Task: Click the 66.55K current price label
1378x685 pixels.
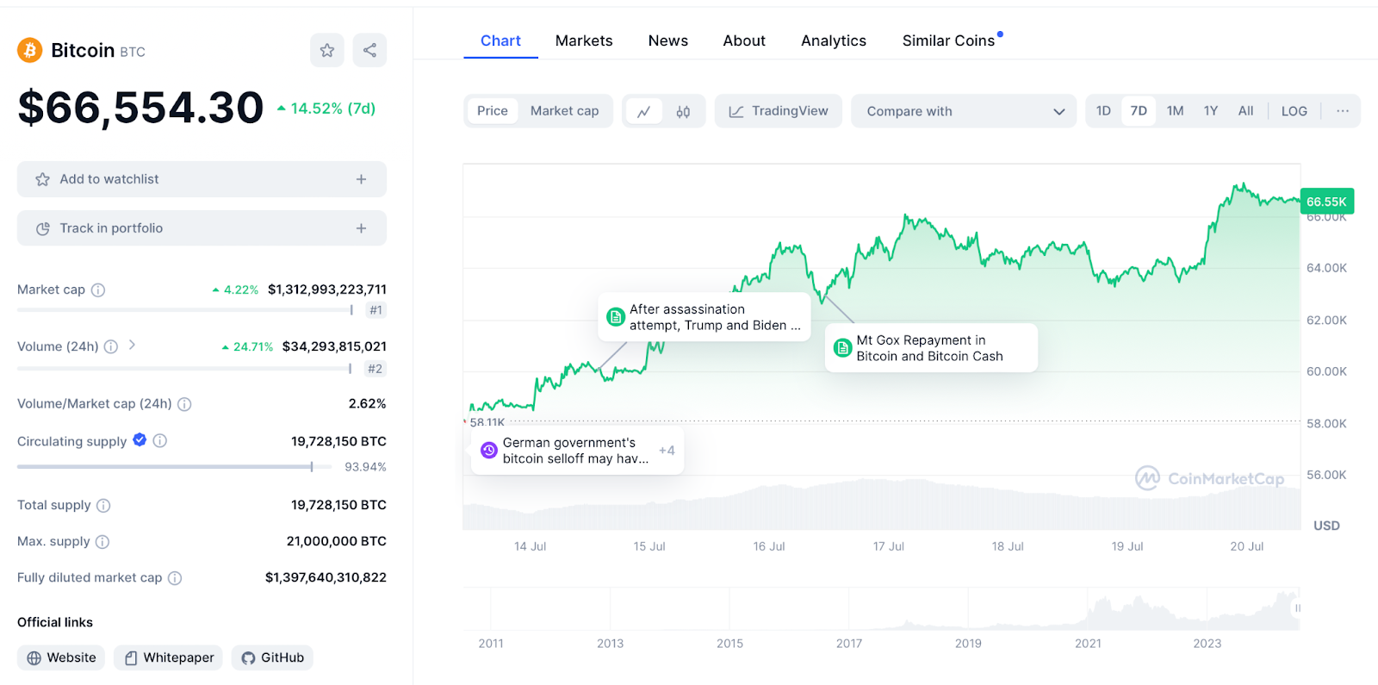Action: [x=1326, y=202]
